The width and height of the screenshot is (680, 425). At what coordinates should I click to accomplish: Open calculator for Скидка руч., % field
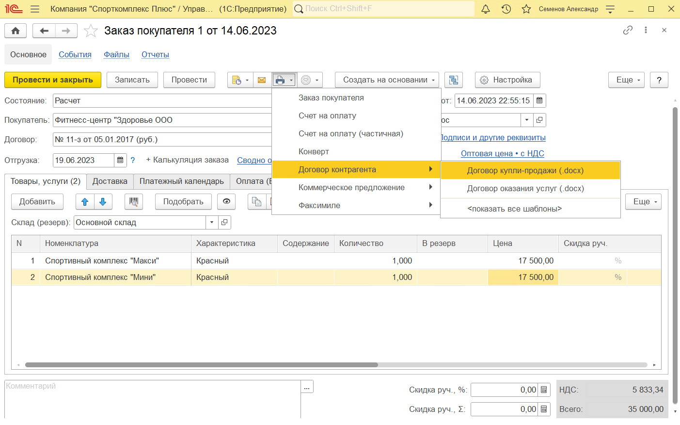pos(544,390)
